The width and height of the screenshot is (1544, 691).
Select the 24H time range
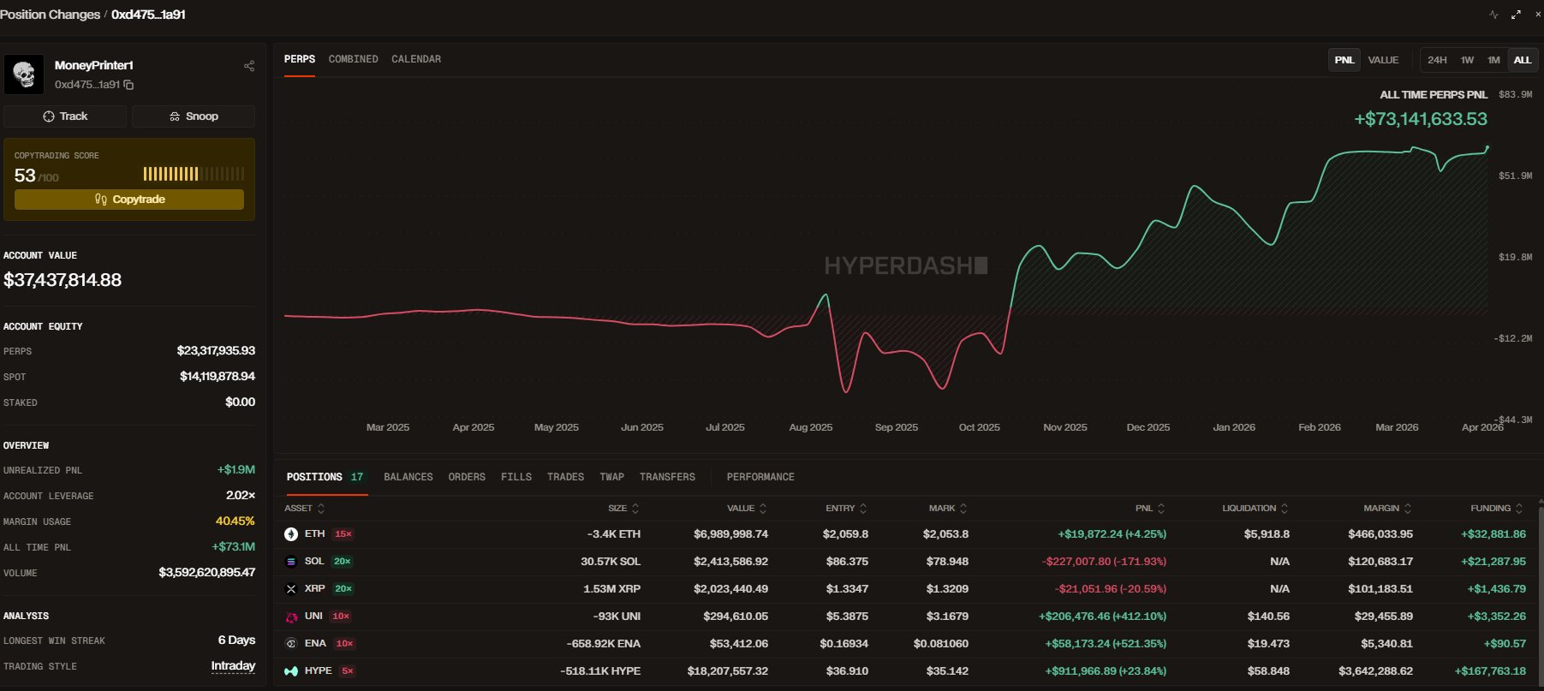pos(1437,60)
